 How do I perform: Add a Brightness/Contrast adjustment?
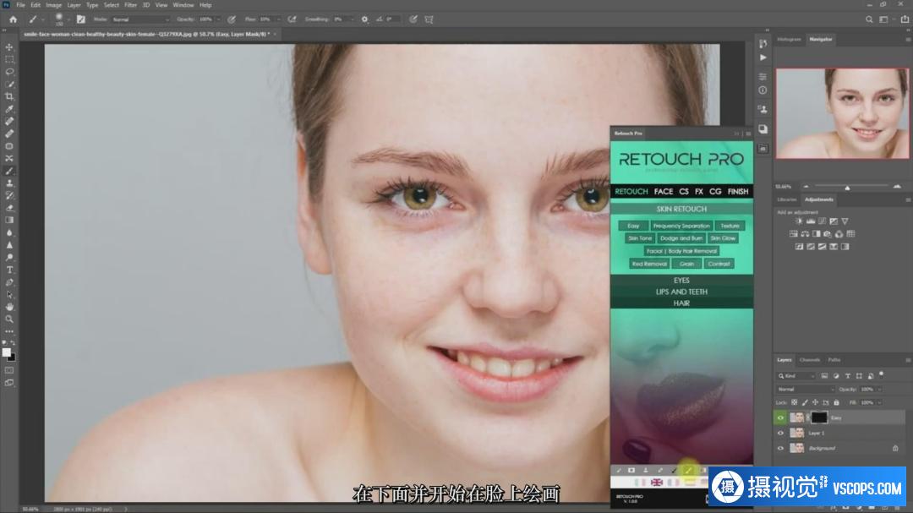click(x=799, y=221)
